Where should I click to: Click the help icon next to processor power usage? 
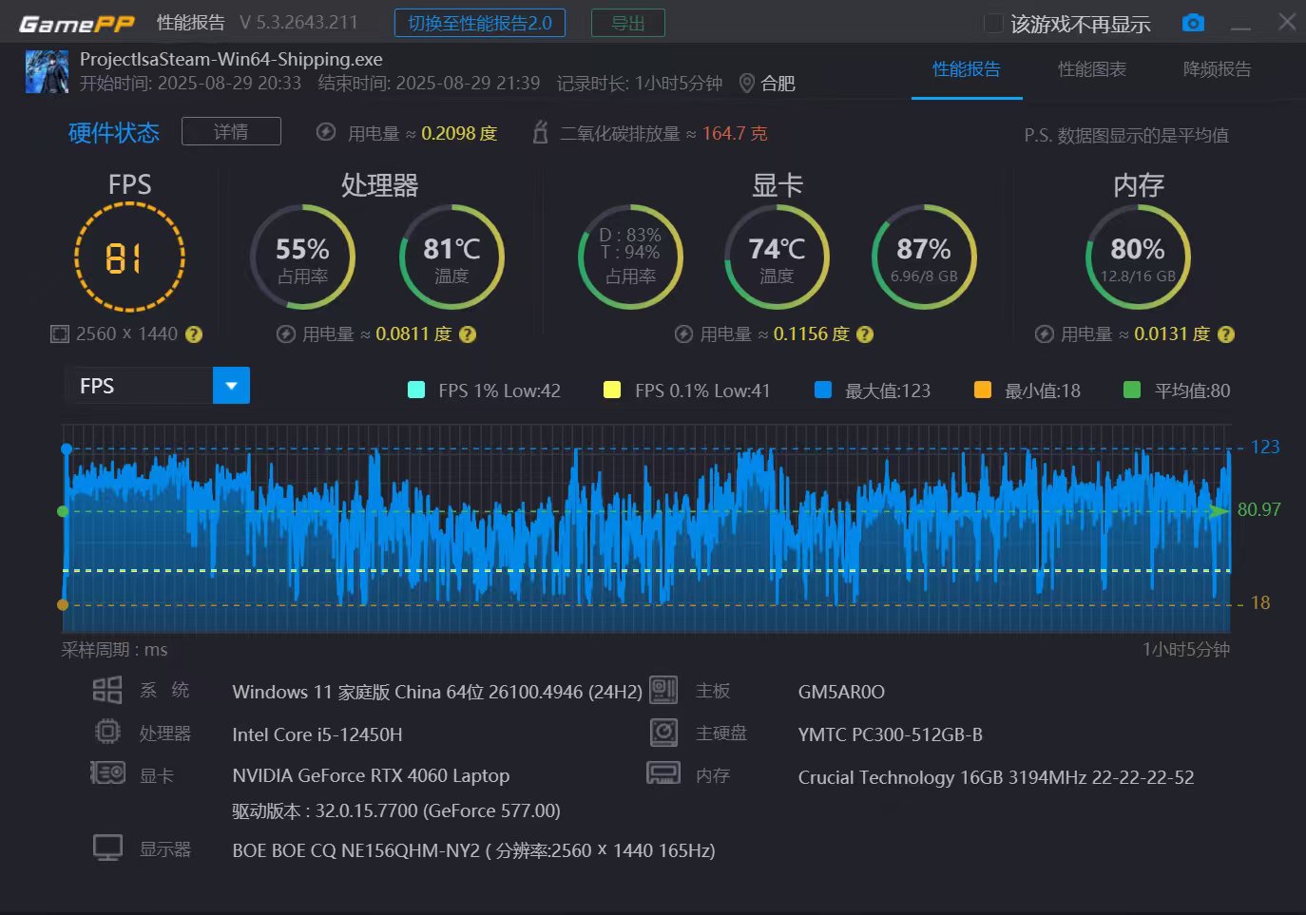pos(468,334)
